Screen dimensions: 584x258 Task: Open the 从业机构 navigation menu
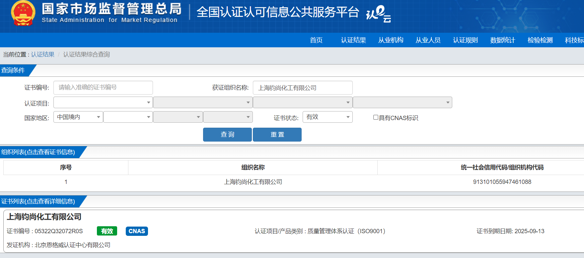point(391,40)
